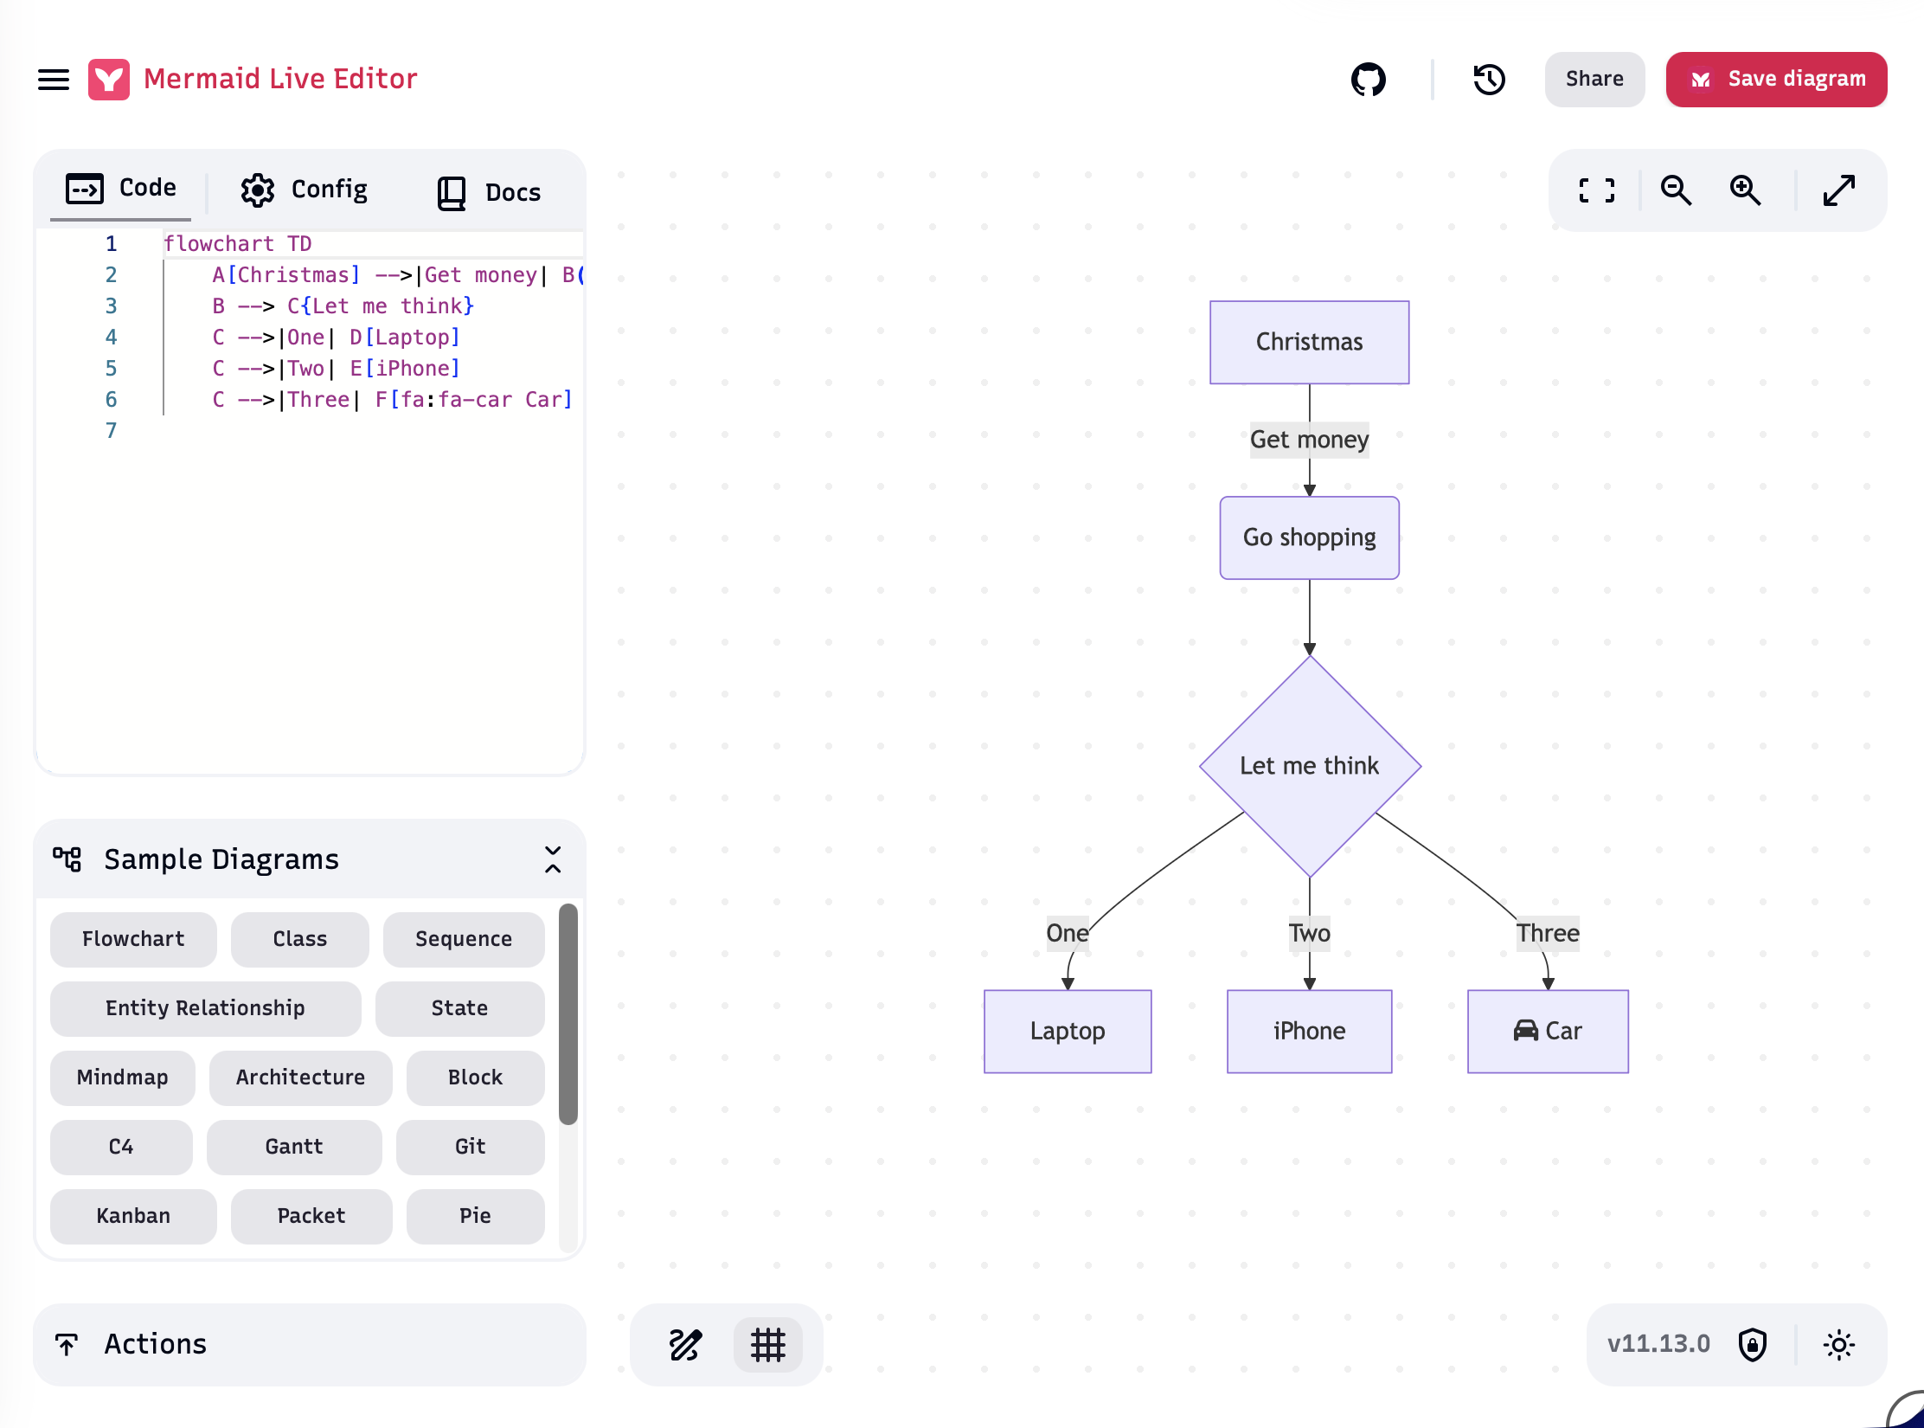Toggle the background grid icon
The image size is (1924, 1428).
click(768, 1344)
